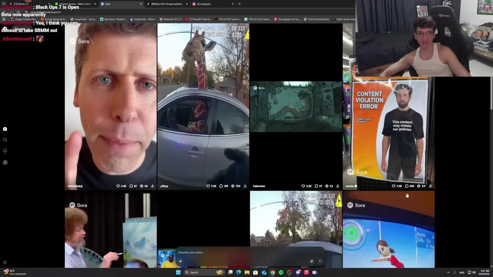Switch to the Cheesur Stream browser tab
This screenshot has height=277, width=493.
75,4
